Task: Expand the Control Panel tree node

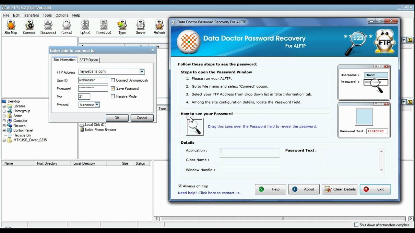Action: pyautogui.click(x=4, y=130)
